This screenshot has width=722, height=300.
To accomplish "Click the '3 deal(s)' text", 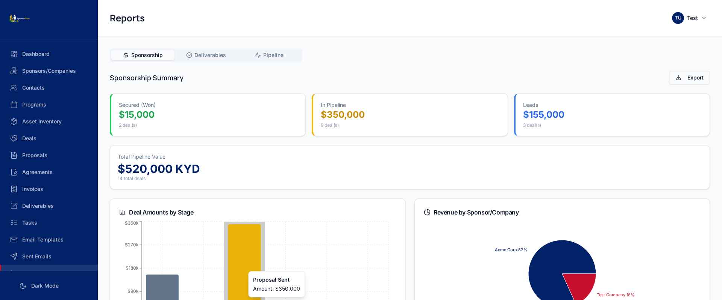I will 532,125.
